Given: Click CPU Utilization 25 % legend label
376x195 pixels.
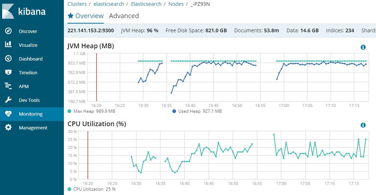Looking at the screenshot, I should coord(94,189).
